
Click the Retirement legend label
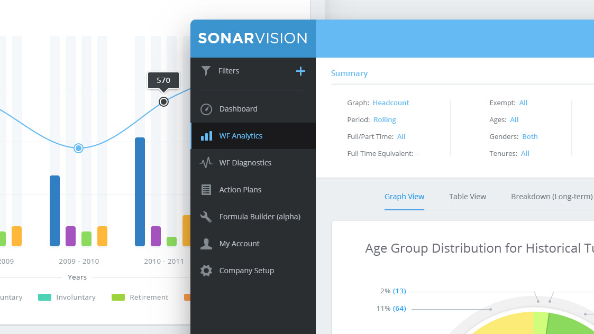click(149, 297)
